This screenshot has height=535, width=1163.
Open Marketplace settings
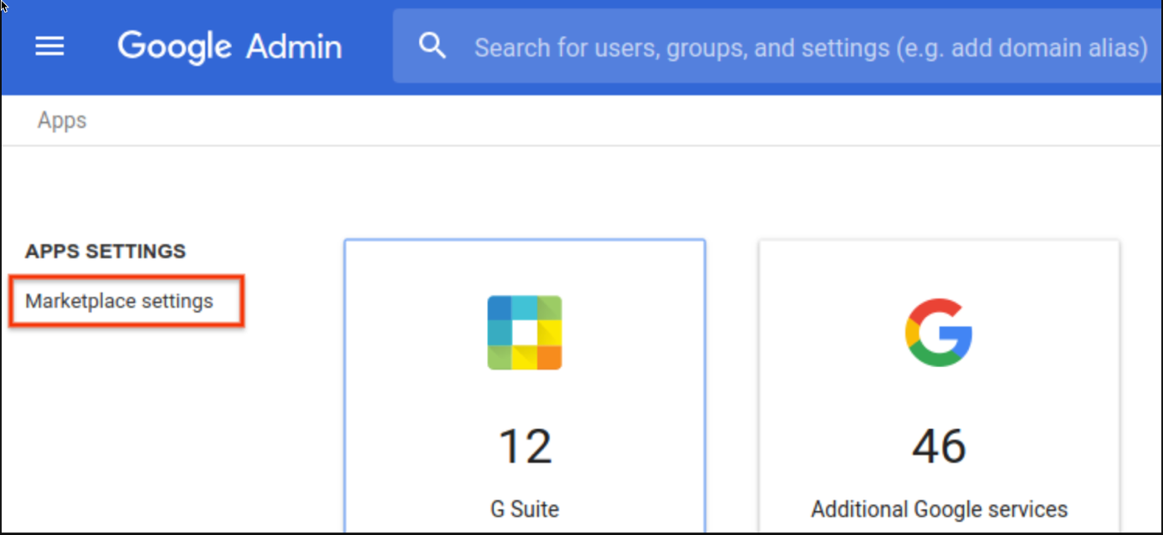[120, 301]
